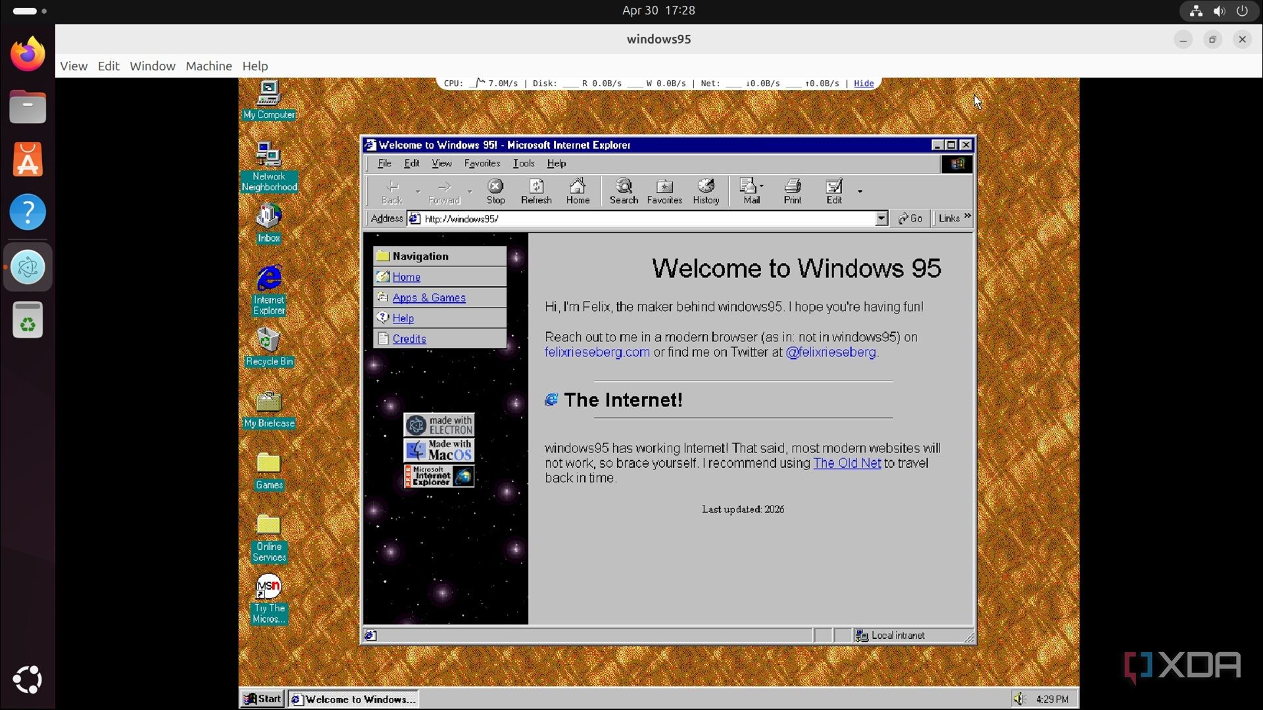Viewport: 1263px width, 710px height.
Task: Show Applications via Ubuntu logo button
Action: point(28,680)
